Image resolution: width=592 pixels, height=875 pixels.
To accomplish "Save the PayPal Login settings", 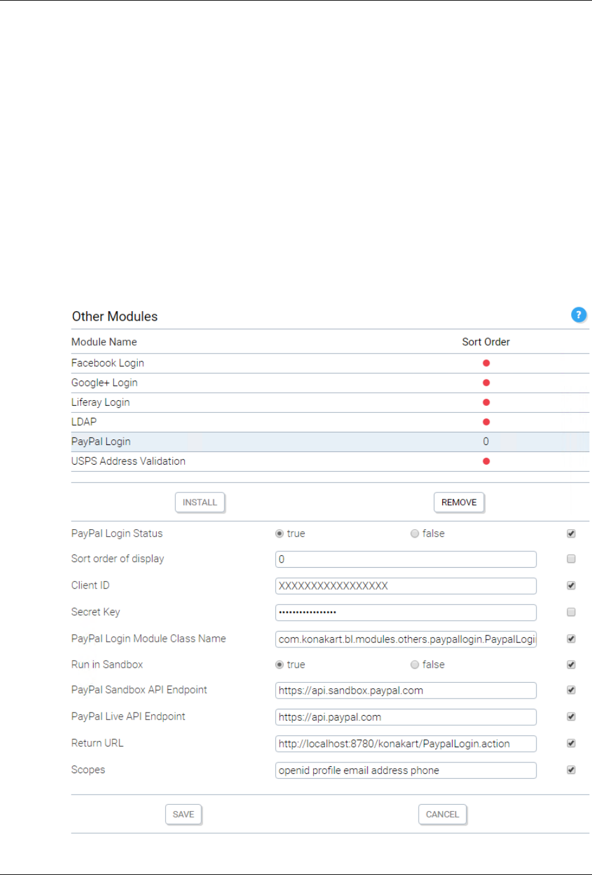I will pos(183,814).
